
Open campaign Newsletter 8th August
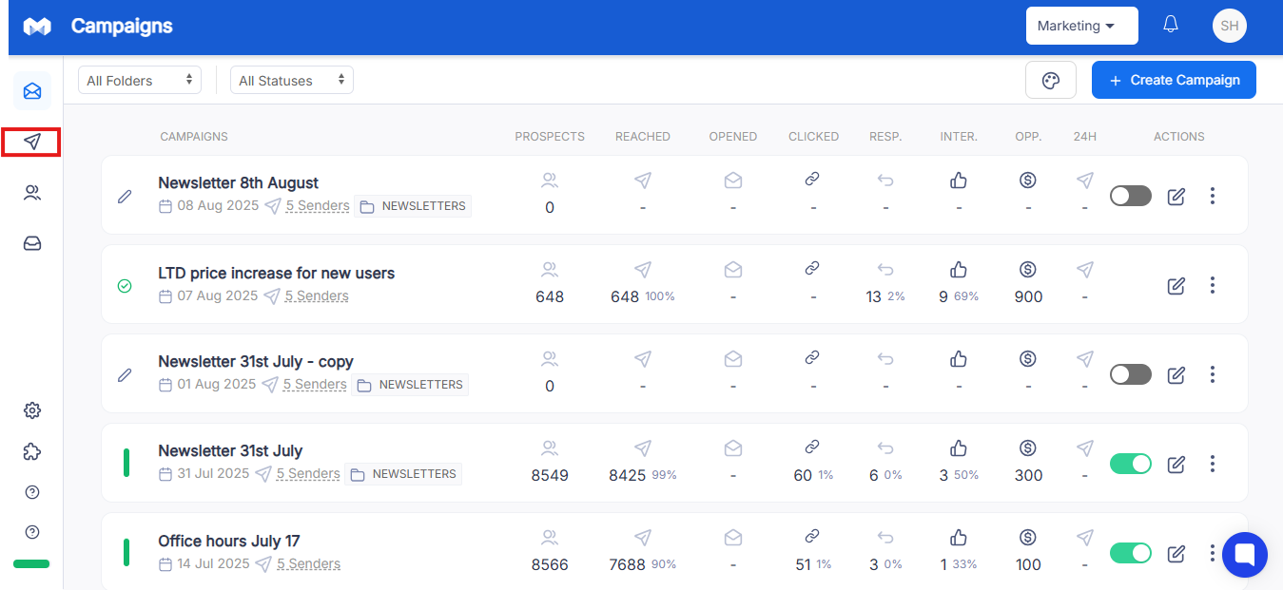coord(238,182)
